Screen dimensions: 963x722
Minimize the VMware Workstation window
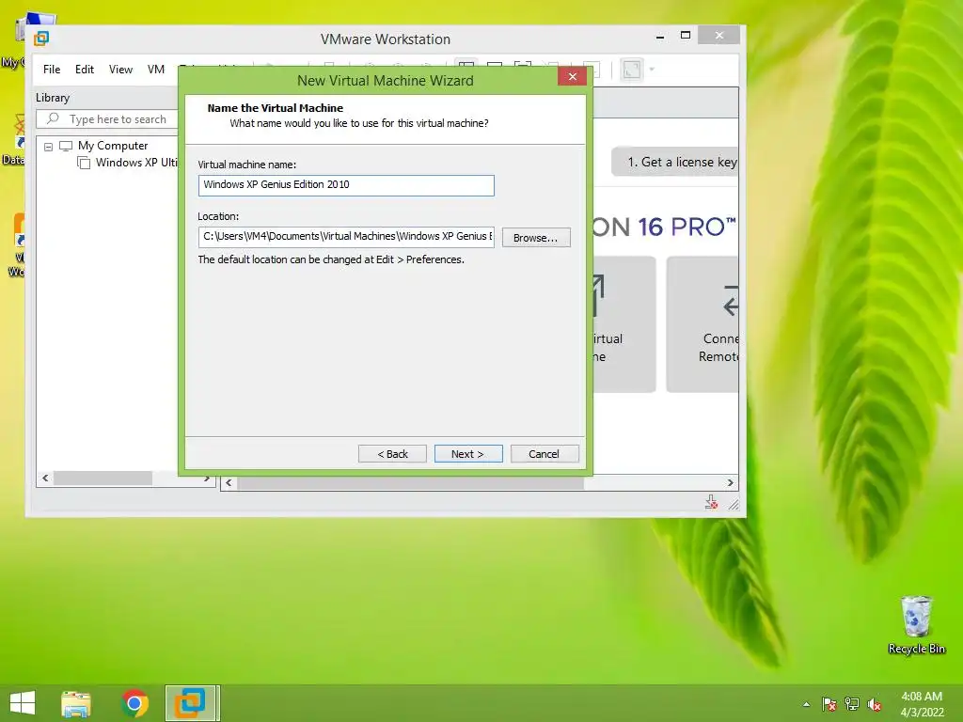(x=660, y=37)
